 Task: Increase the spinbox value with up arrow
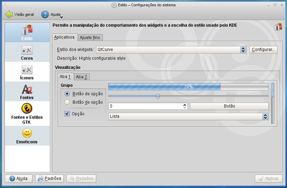point(185,105)
